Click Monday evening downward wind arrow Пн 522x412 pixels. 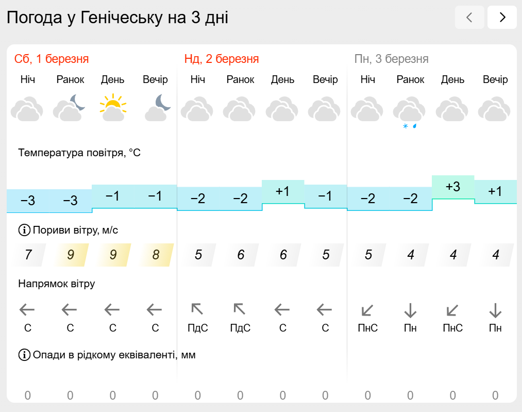[x=495, y=310]
